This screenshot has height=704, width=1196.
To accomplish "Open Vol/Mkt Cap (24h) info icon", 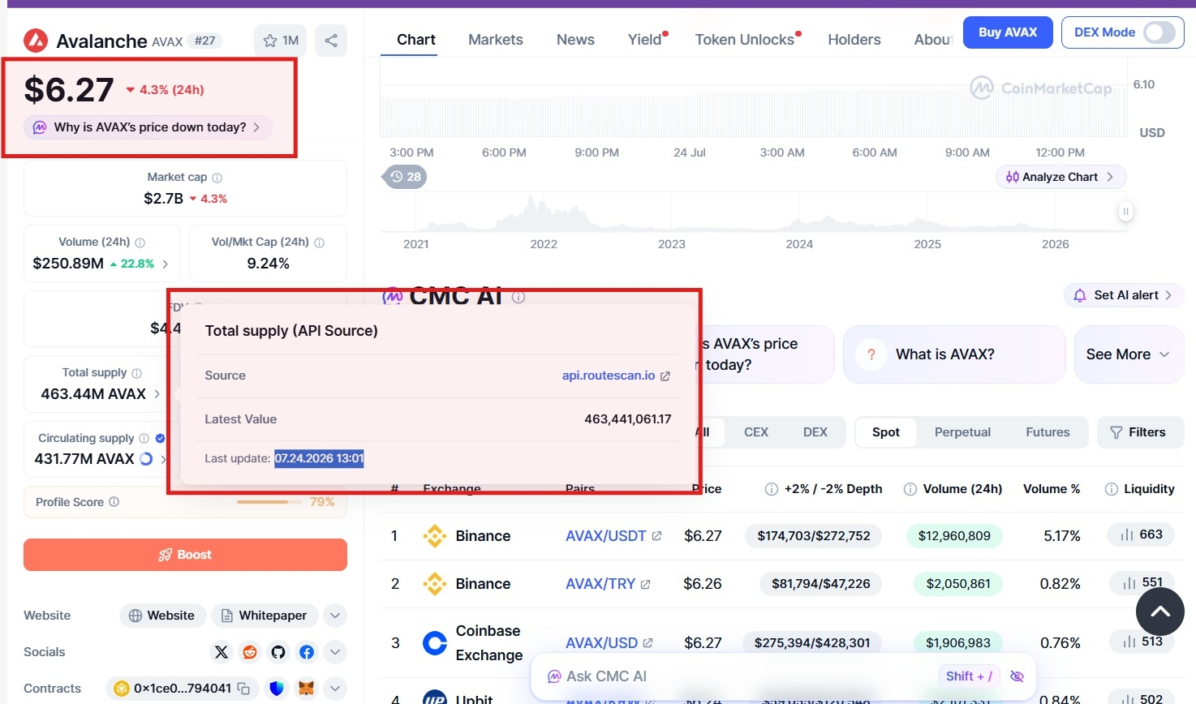I will pos(319,243).
